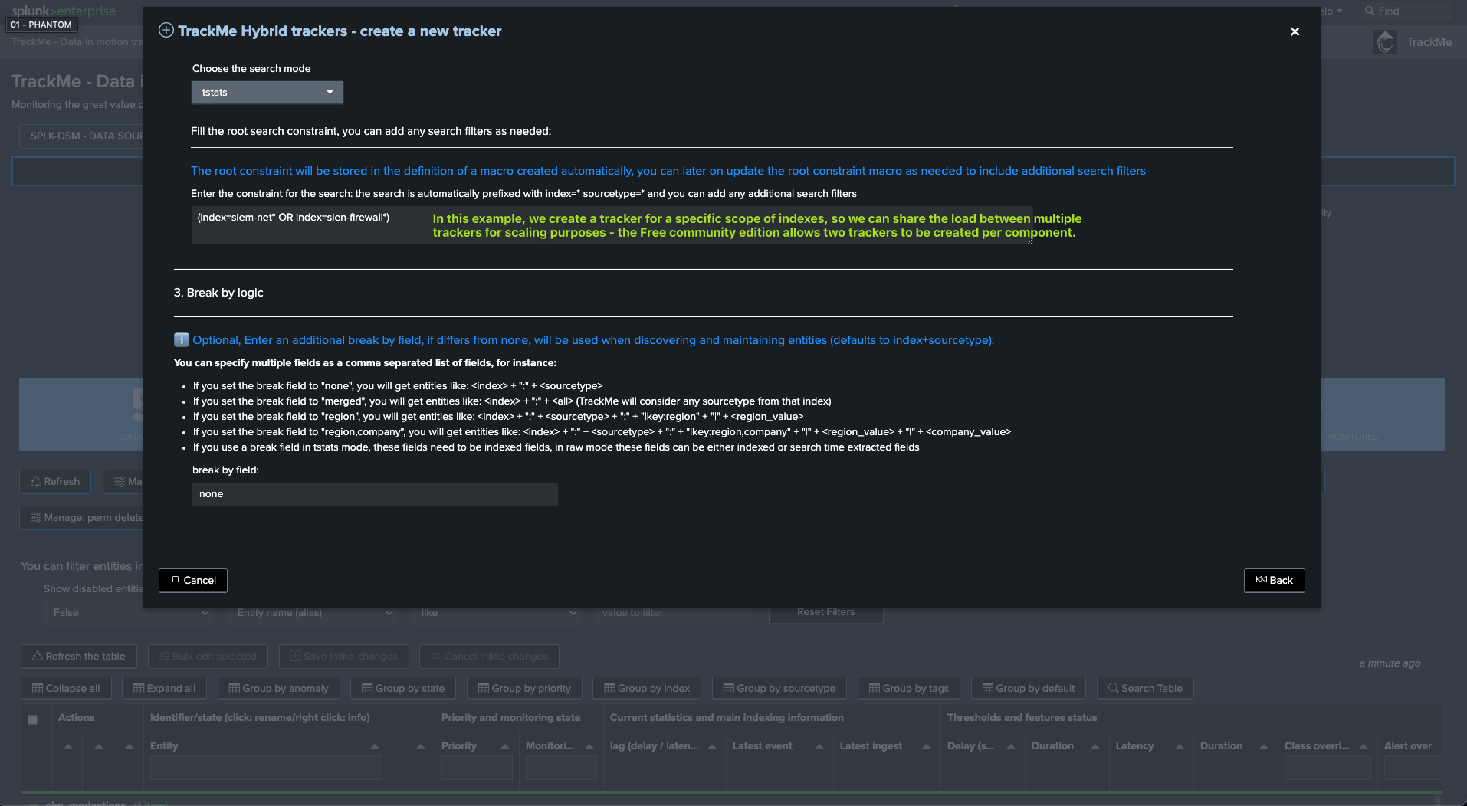The width and height of the screenshot is (1467, 806).
Task: Open the Show disabled entities False dropdown
Action: coord(130,613)
